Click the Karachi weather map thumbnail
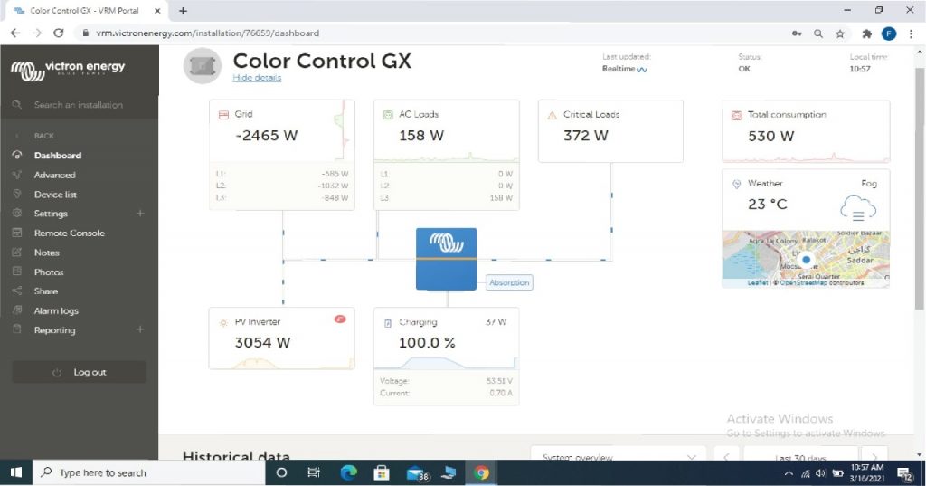926x486 pixels. tap(806, 258)
